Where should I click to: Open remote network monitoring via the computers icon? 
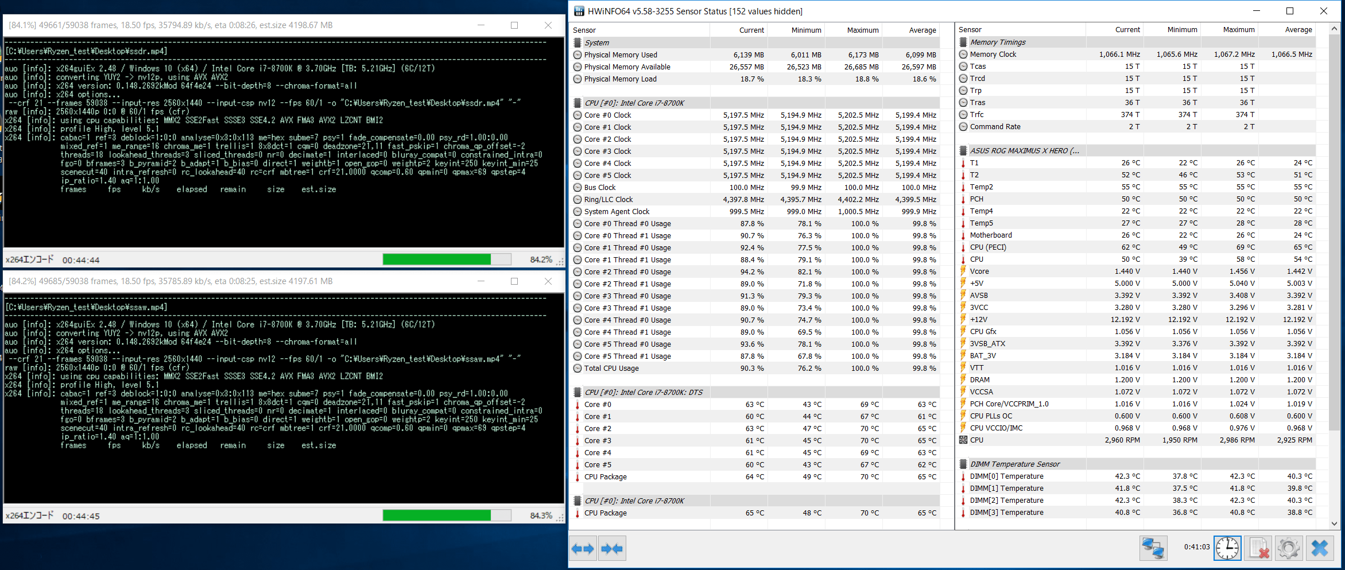(1153, 548)
